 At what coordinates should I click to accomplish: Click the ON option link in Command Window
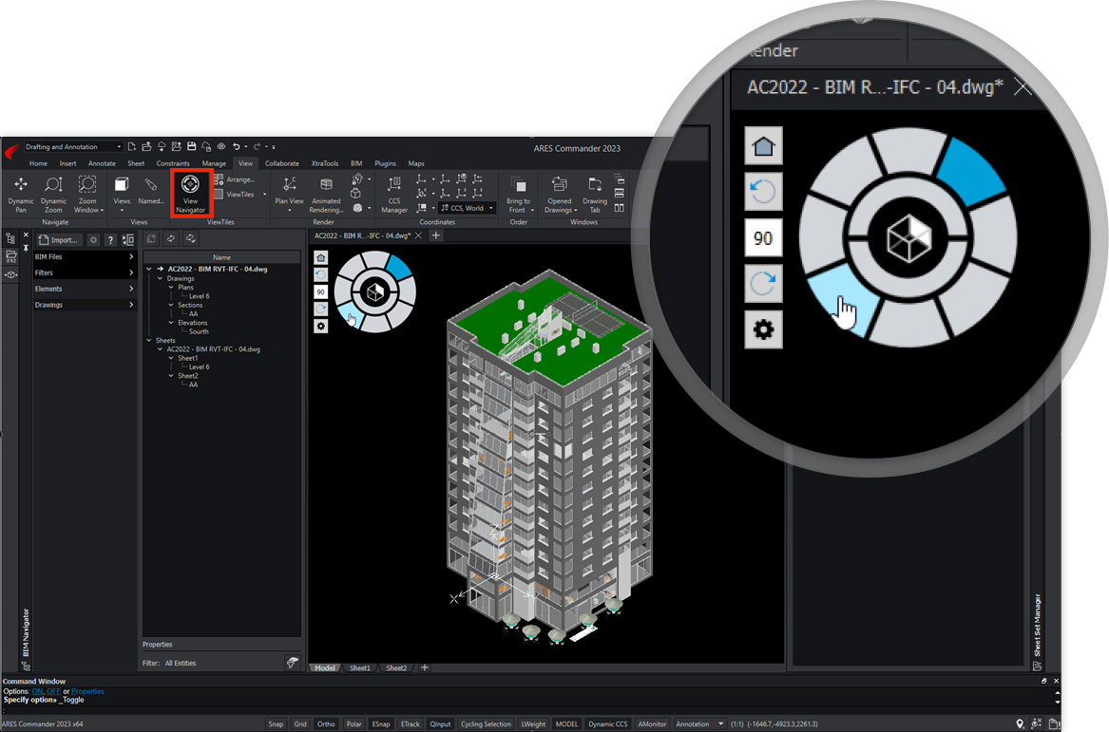37,691
